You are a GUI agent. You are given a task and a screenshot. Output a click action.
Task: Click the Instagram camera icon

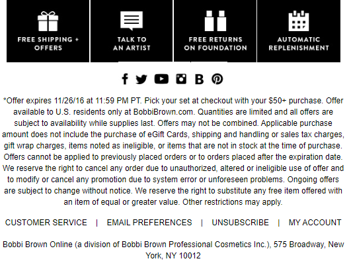click(x=181, y=79)
